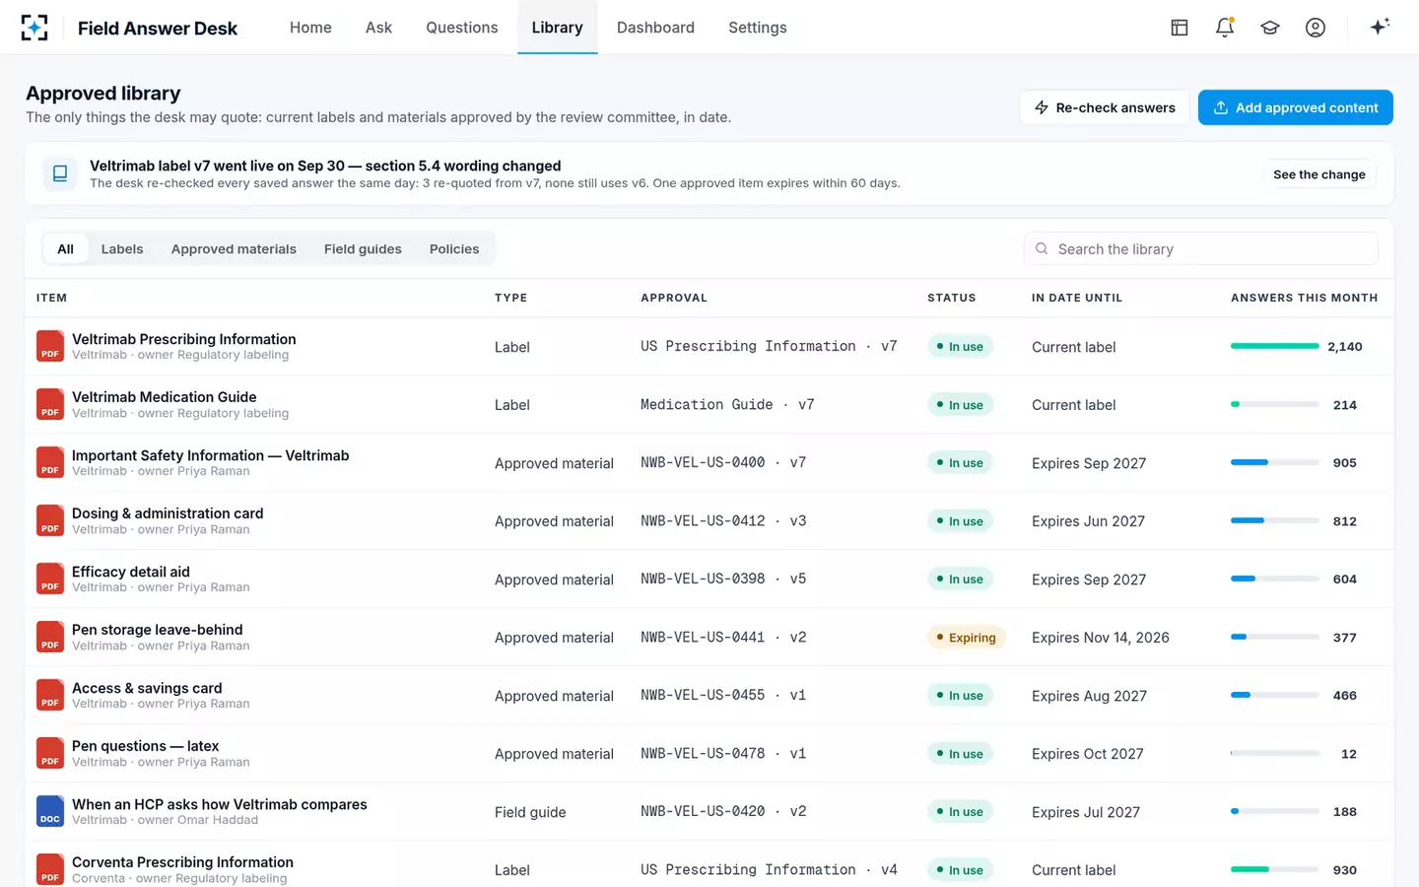Click the Expiring status badge
1419x887 pixels.
pyautogui.click(x=967, y=638)
